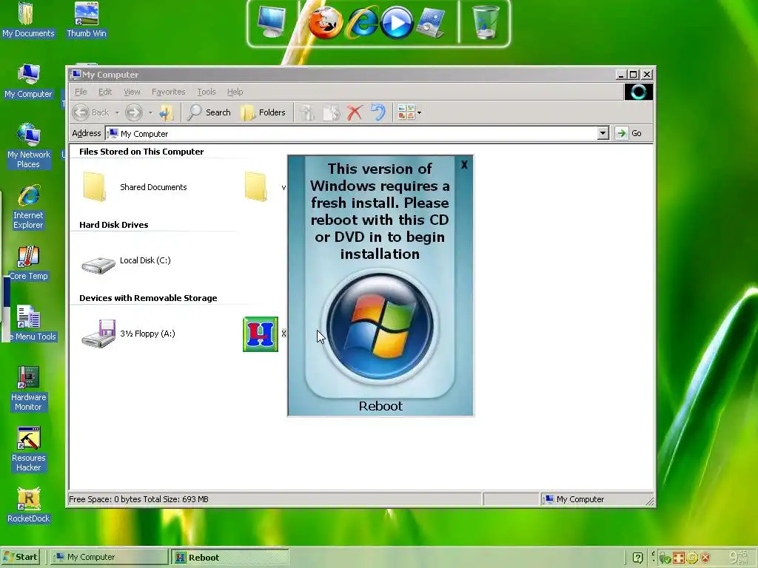Click the Move To toolbar icon
The height and width of the screenshot is (568, 758).
point(307,112)
